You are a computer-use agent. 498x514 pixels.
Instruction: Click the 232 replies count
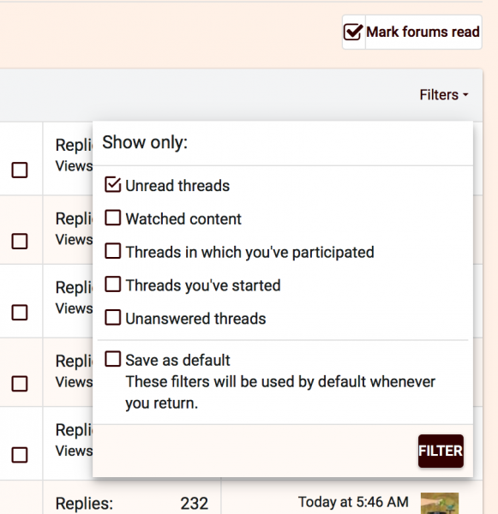tap(195, 503)
